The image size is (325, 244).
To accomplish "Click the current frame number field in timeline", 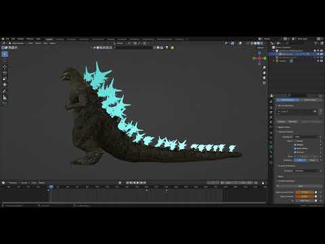I will [213, 182].
